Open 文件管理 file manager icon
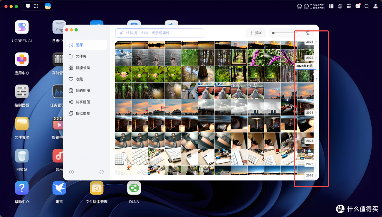This screenshot has width=382, height=217. (x=22, y=123)
